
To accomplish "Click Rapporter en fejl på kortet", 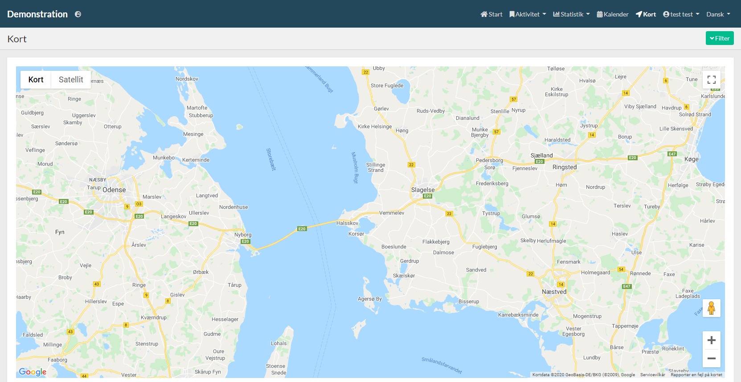I will [696, 375].
